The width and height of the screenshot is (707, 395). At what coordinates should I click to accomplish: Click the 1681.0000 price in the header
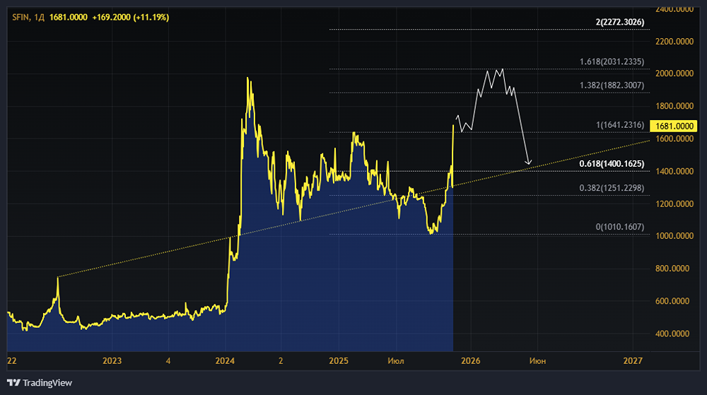point(68,18)
